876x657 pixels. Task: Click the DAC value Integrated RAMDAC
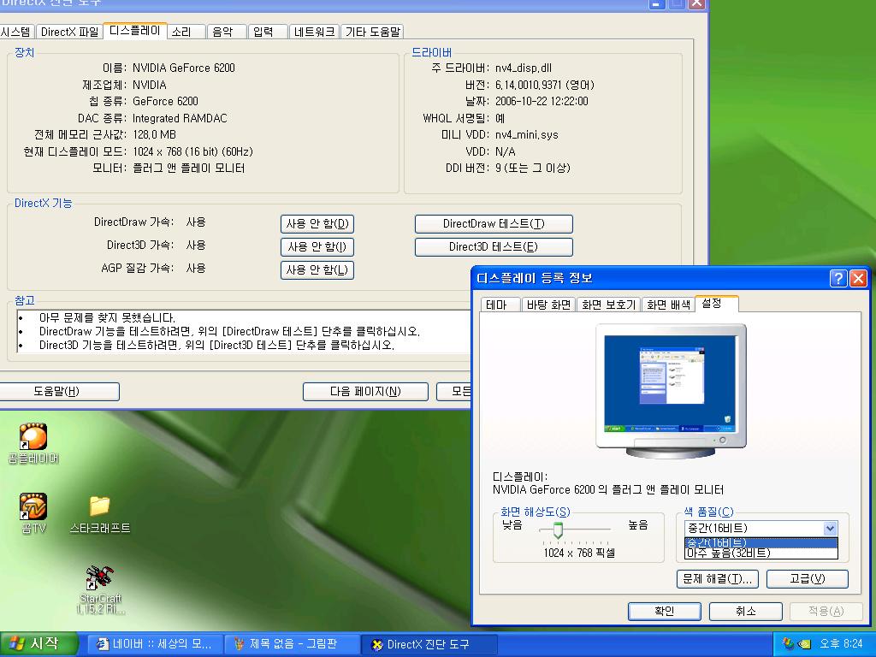tap(180, 118)
